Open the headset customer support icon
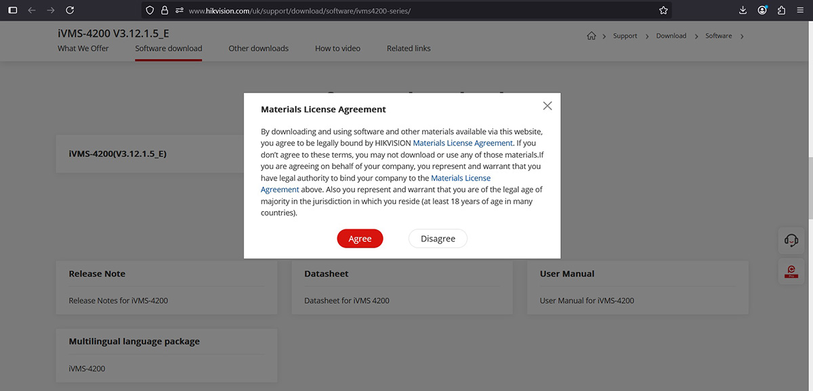The width and height of the screenshot is (813, 391). pyautogui.click(x=791, y=240)
